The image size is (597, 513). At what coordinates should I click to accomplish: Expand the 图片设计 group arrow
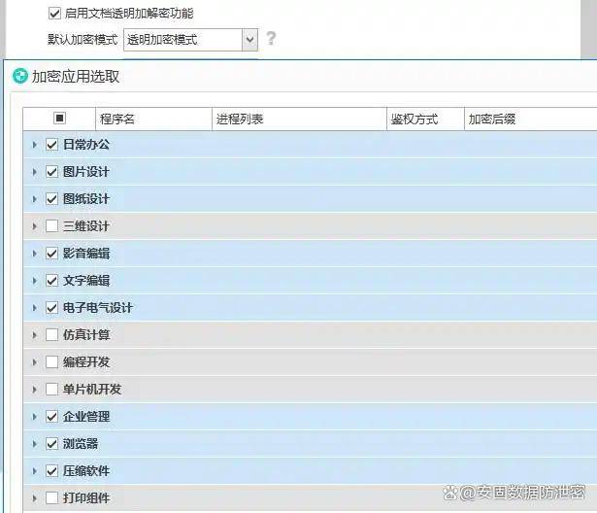35,172
